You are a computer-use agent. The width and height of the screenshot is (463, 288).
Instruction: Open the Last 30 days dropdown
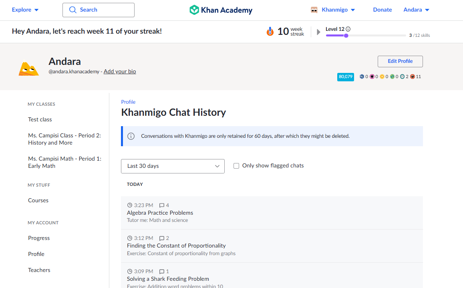(173, 166)
